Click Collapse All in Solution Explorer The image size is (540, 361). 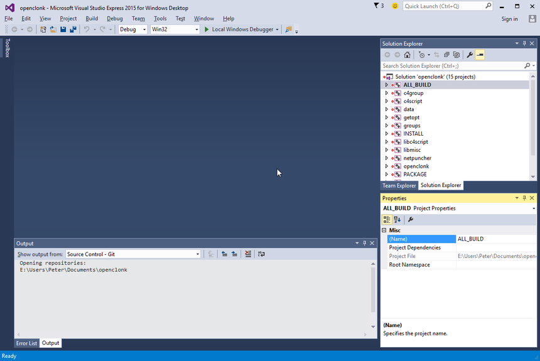tap(446, 55)
